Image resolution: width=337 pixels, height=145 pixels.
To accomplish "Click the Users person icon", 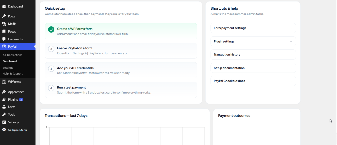I will tap(4, 107).
